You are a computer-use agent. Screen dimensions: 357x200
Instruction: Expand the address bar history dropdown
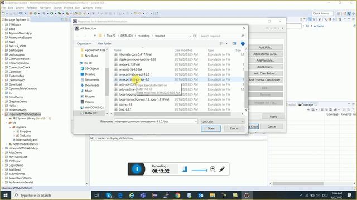pos(190,36)
